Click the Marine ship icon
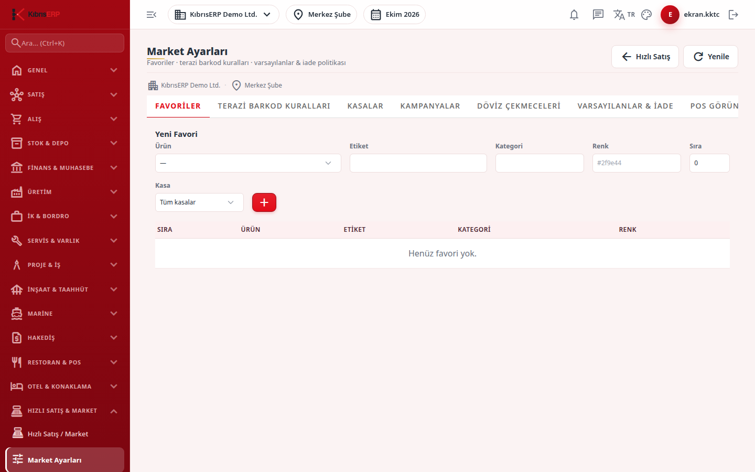Image resolution: width=755 pixels, height=472 pixels. pyautogui.click(x=17, y=314)
